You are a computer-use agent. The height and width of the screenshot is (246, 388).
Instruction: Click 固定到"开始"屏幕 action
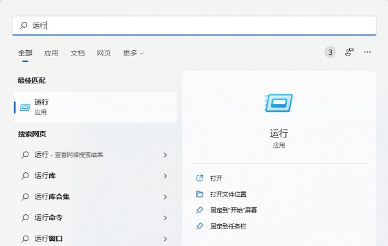[233, 210]
